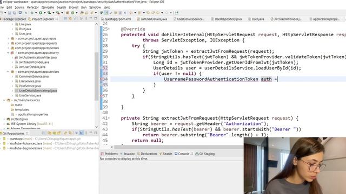Click the Pin Editor icon on the toolbar

176,13
